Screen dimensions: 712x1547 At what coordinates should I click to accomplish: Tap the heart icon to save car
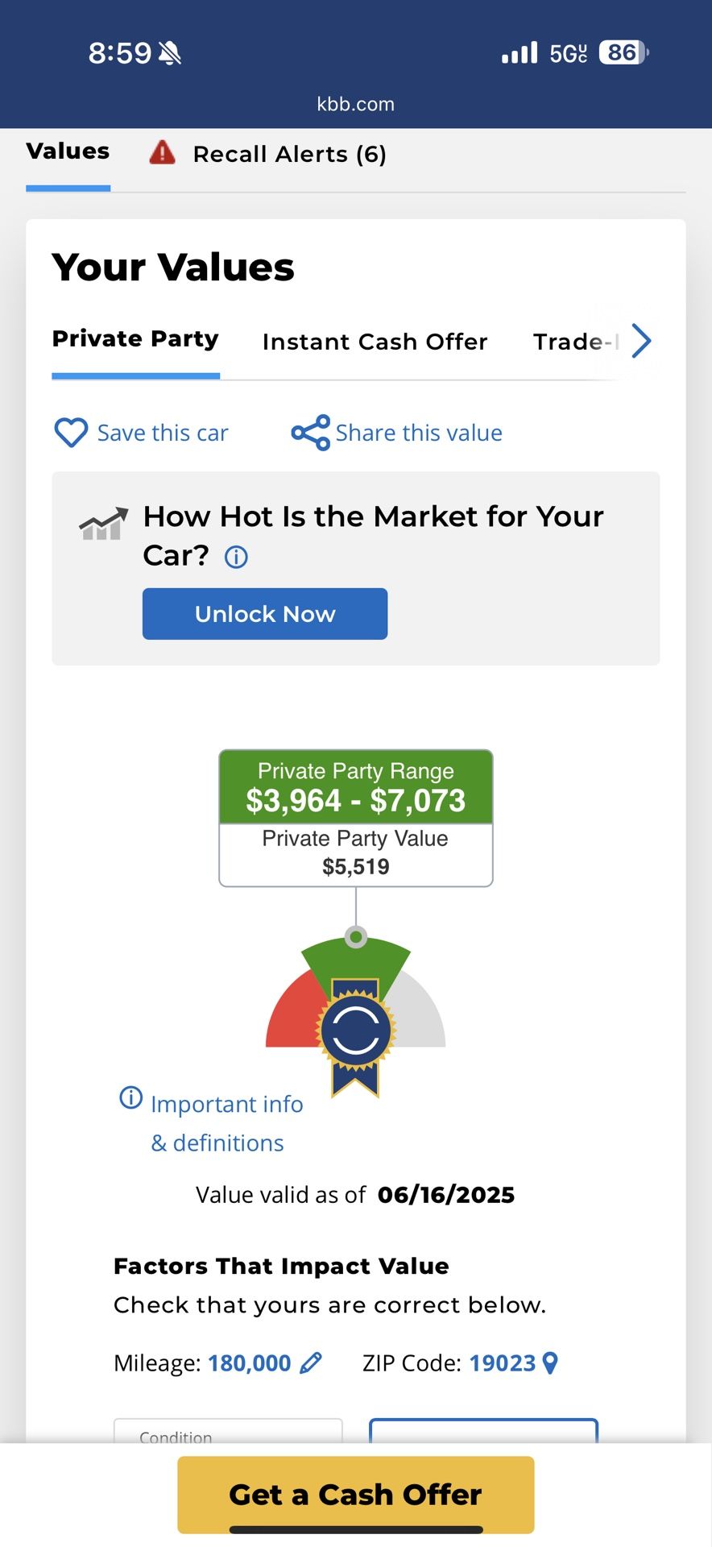(71, 433)
